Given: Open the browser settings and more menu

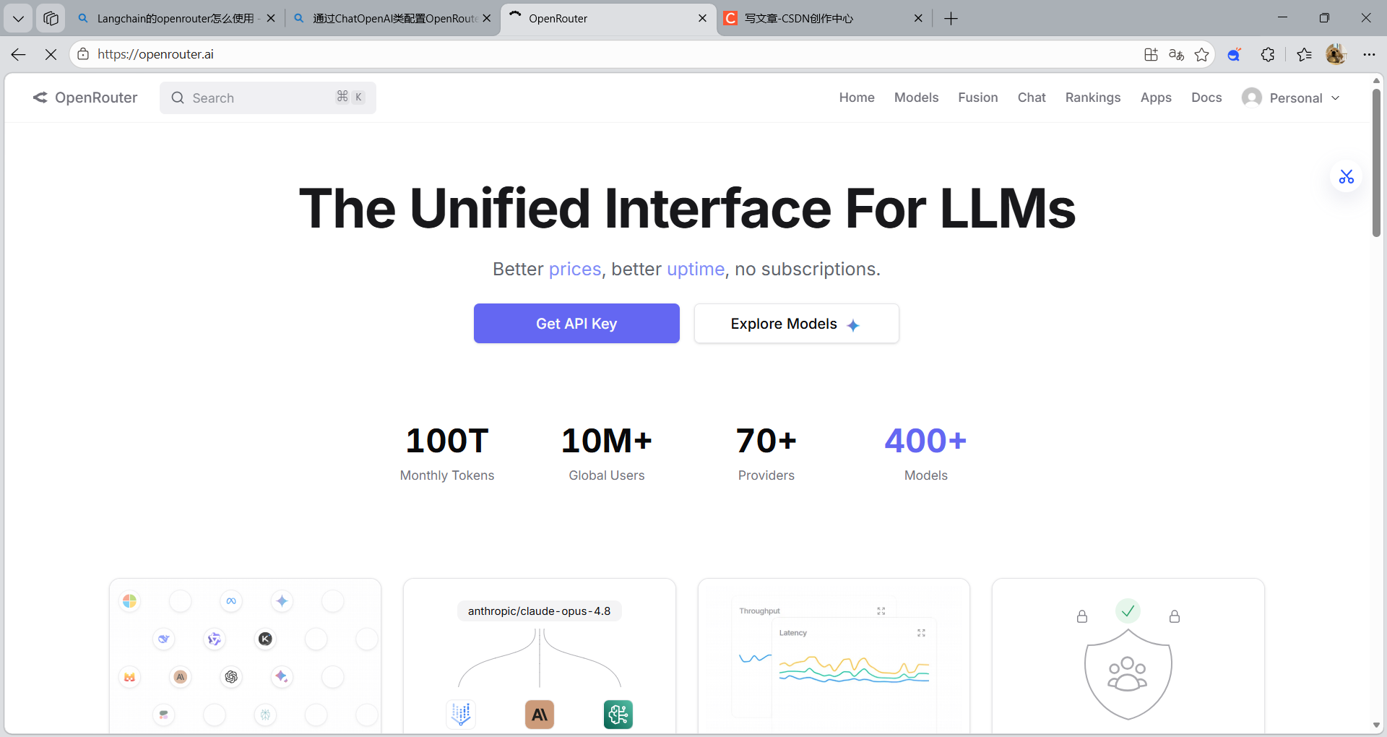Looking at the screenshot, I should coord(1369,54).
